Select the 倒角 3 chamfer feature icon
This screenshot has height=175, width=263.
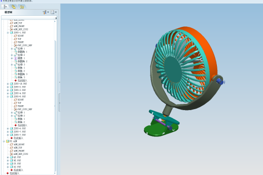(16, 77)
